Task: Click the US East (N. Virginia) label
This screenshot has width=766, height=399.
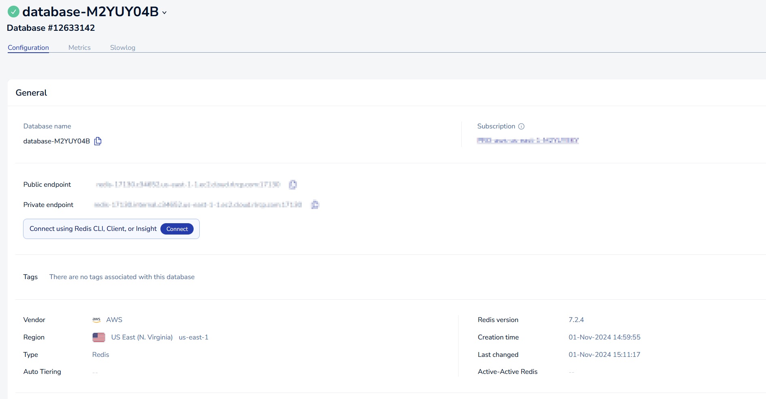Action: tap(142, 337)
